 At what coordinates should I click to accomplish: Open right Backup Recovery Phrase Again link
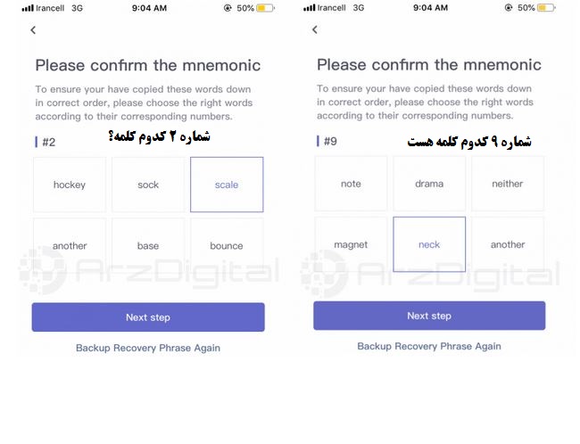[x=429, y=347]
